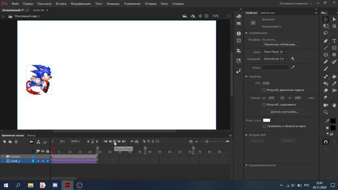Screen dimensions: 338x190
Task: Select the Eraser tool
Action: [326, 90]
